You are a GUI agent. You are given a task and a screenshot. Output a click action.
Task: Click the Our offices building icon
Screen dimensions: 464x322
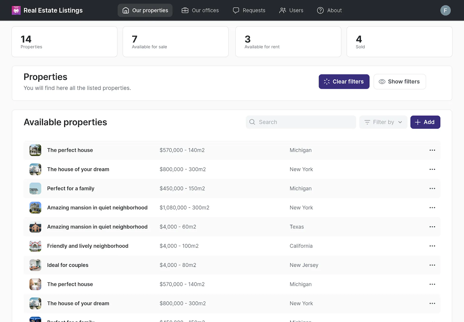[185, 10]
